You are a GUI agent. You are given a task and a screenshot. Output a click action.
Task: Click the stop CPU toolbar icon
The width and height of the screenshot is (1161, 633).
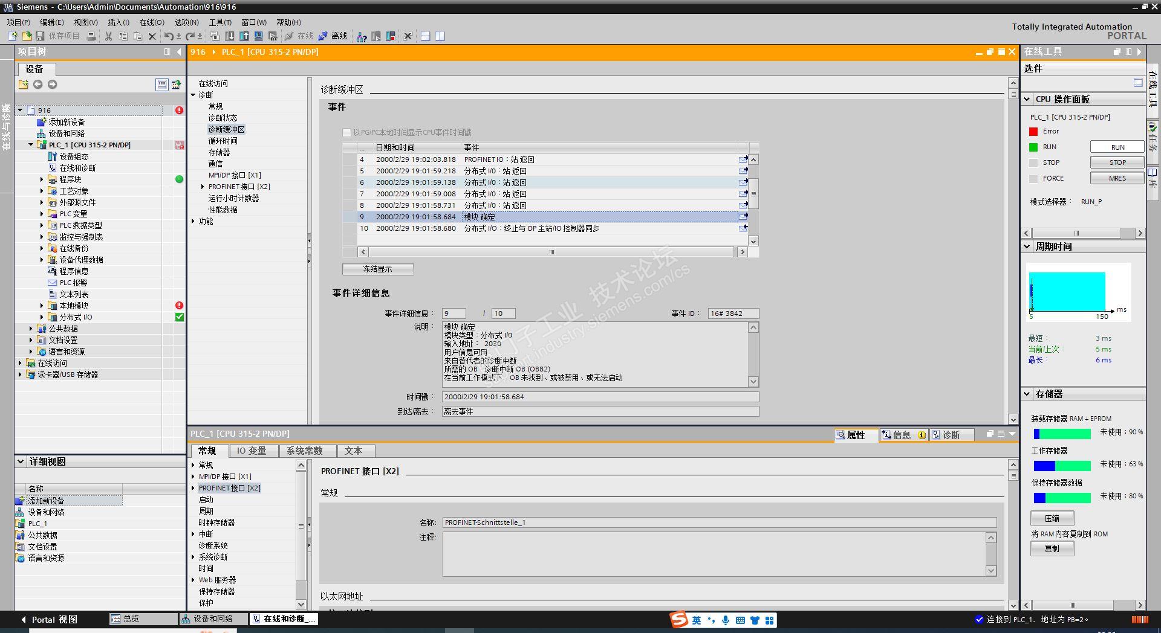pyautogui.click(x=391, y=36)
